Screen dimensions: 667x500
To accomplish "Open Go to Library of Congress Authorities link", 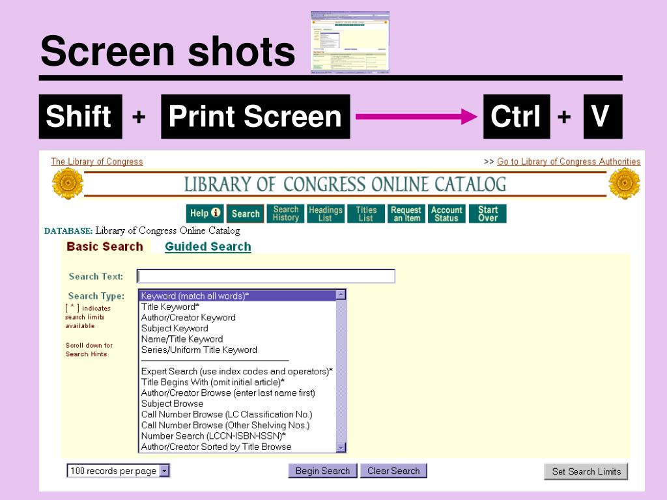I will tap(568, 161).
